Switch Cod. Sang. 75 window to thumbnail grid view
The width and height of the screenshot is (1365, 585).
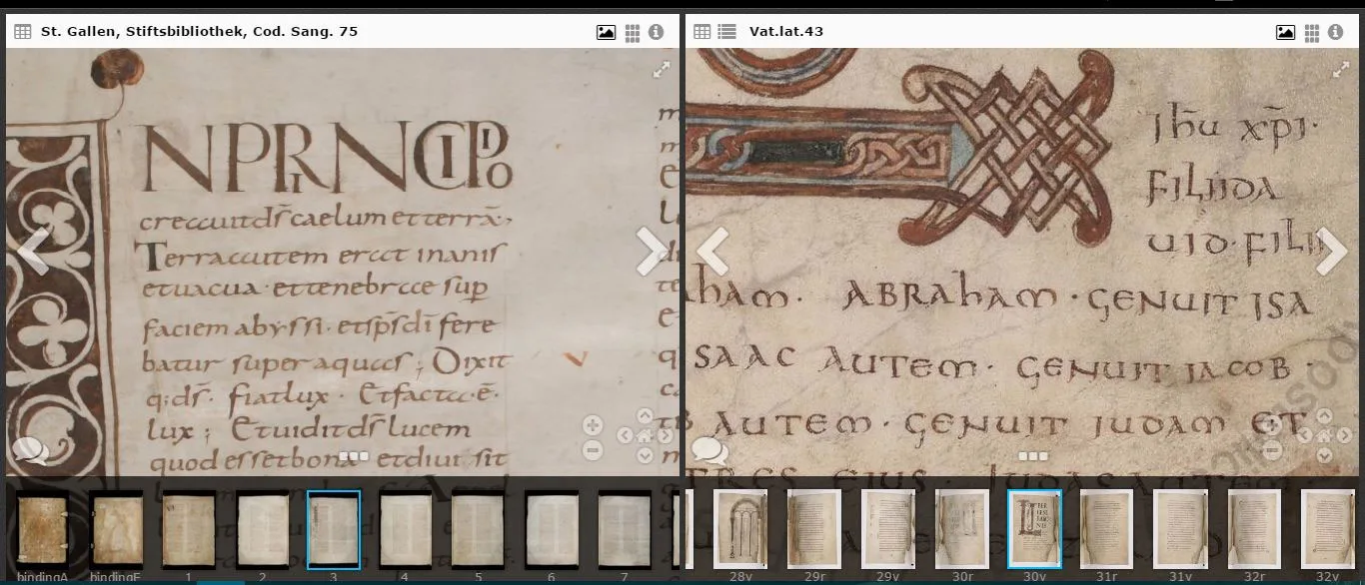[x=633, y=33]
